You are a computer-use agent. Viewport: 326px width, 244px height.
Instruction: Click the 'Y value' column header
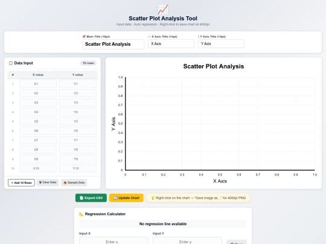pyautogui.click(x=77, y=75)
